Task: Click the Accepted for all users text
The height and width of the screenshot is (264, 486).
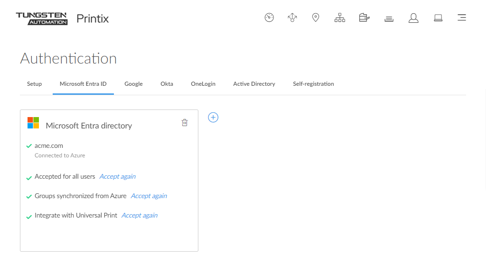Action: click(x=65, y=176)
